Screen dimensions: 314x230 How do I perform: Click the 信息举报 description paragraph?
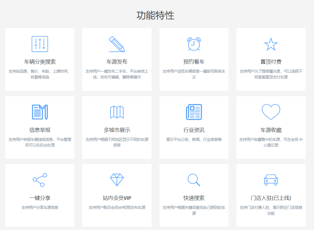[x=40, y=142]
